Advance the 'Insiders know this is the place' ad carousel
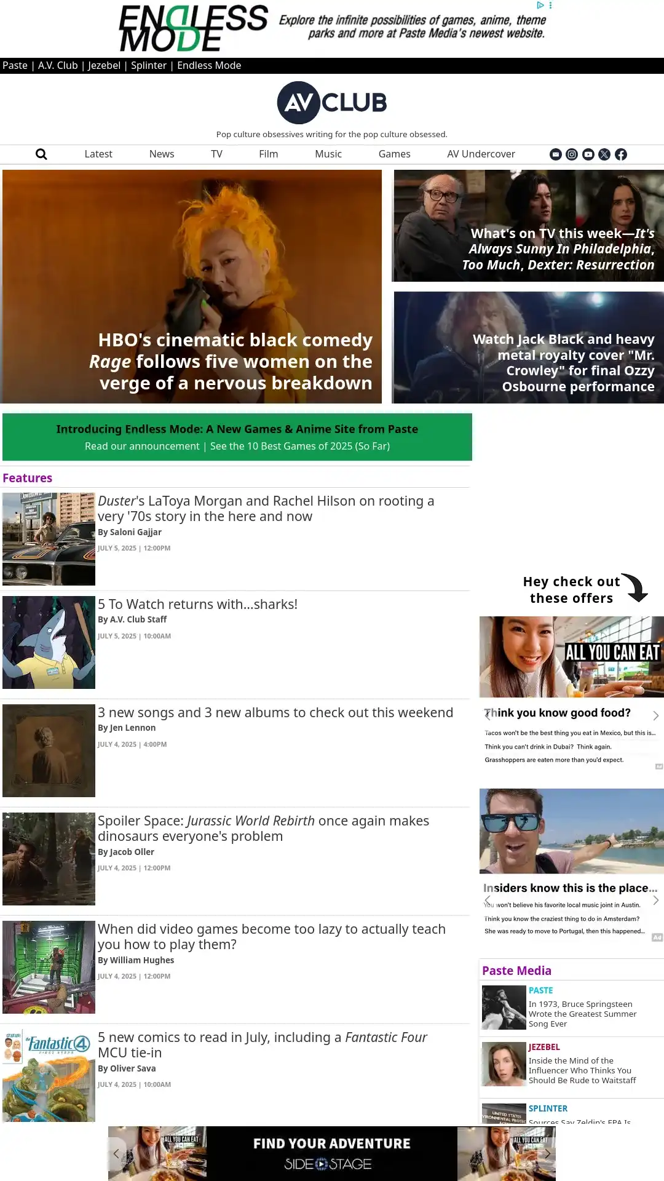The height and width of the screenshot is (1181, 664). (x=656, y=901)
